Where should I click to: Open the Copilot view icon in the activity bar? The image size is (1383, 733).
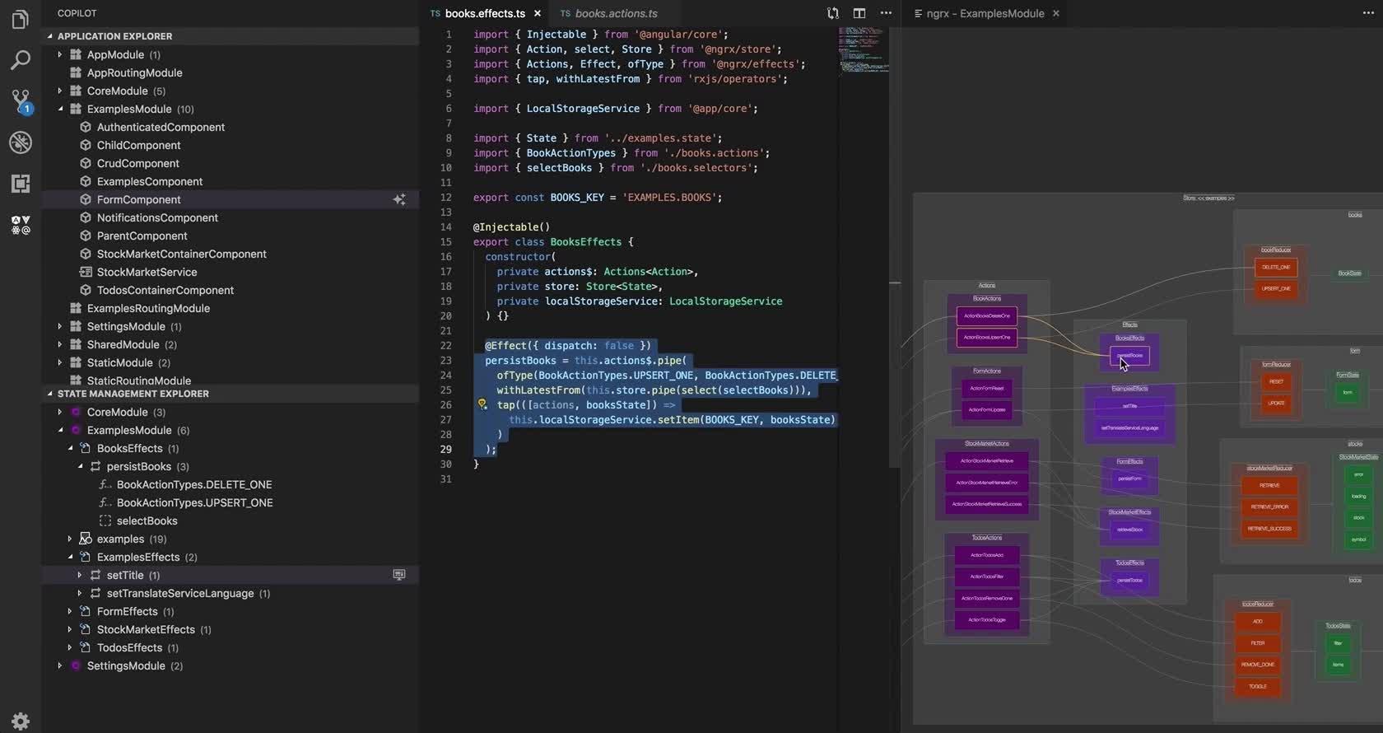tap(21, 225)
